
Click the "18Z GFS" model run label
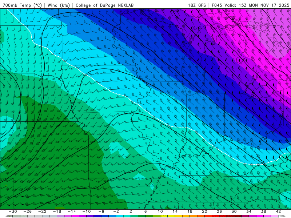click(197, 5)
